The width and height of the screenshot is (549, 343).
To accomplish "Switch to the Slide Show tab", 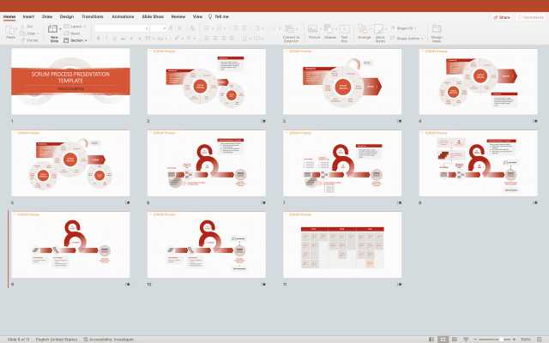I will coord(154,16).
